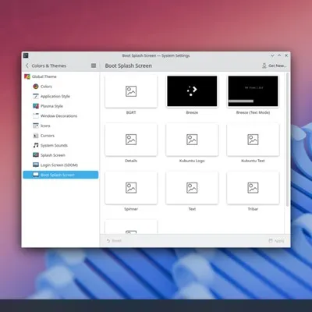This screenshot has height=312, width=312.
Task: Select Boot Splash Screen sidebar item
Action: tap(61, 175)
